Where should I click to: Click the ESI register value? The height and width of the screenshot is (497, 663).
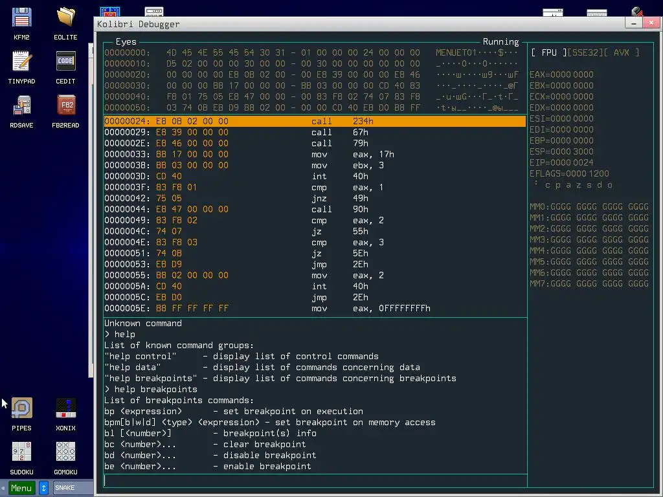pyautogui.click(x=561, y=118)
